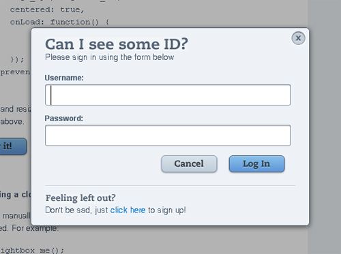Click the "Please sign in using the form below" subtitle
The height and width of the screenshot is (254, 341).
tap(110, 57)
